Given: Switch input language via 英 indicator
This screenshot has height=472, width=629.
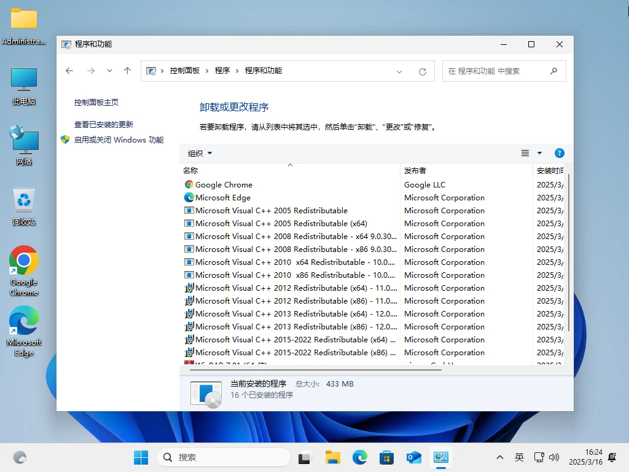Looking at the screenshot, I should pos(519,457).
